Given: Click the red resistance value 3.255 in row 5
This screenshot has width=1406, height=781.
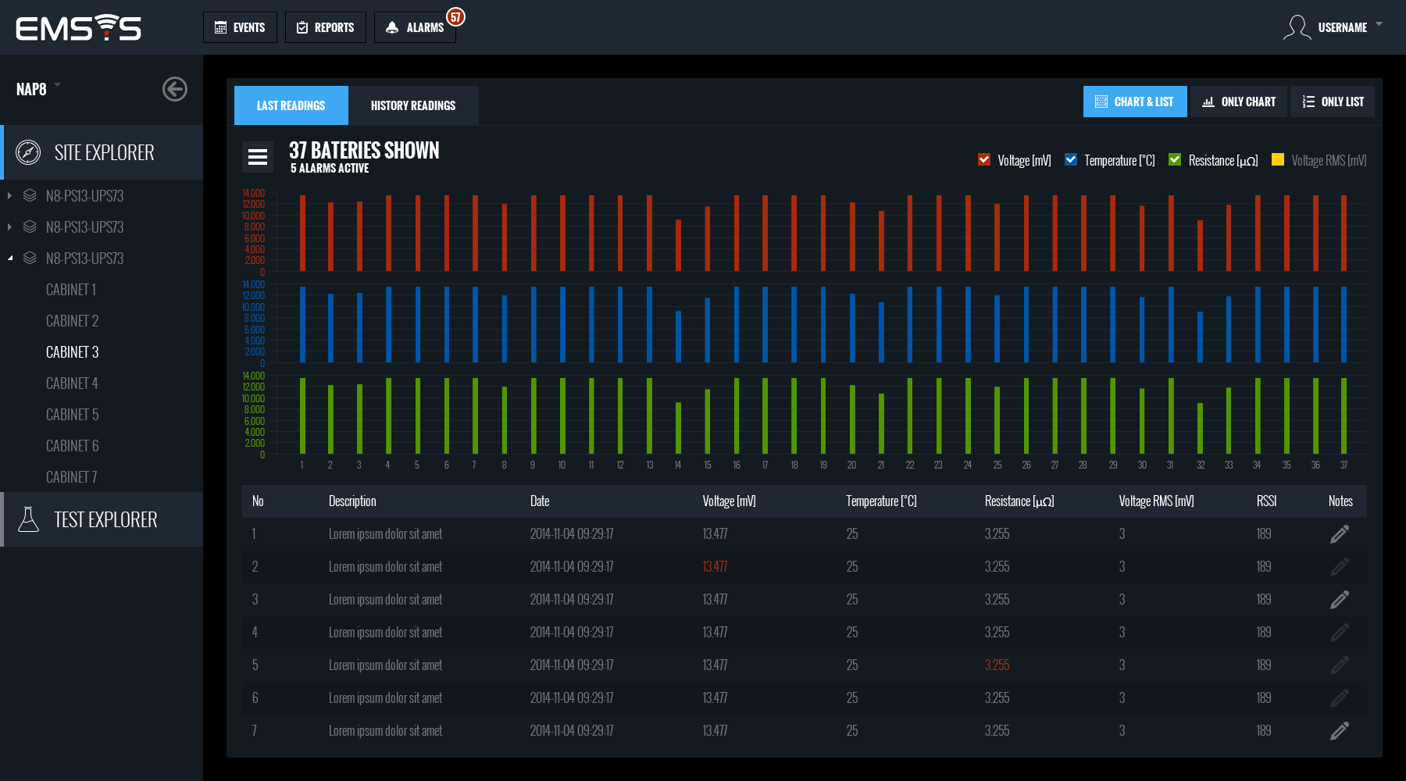Looking at the screenshot, I should click(x=997, y=665).
